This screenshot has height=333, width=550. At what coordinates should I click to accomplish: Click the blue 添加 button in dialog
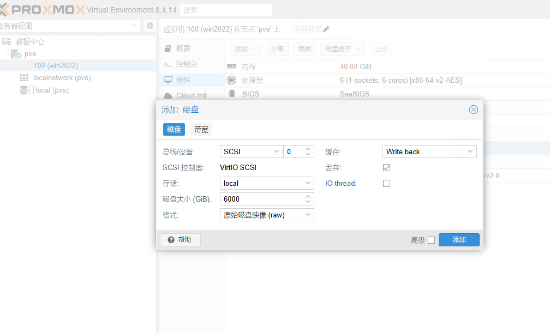pyautogui.click(x=459, y=240)
